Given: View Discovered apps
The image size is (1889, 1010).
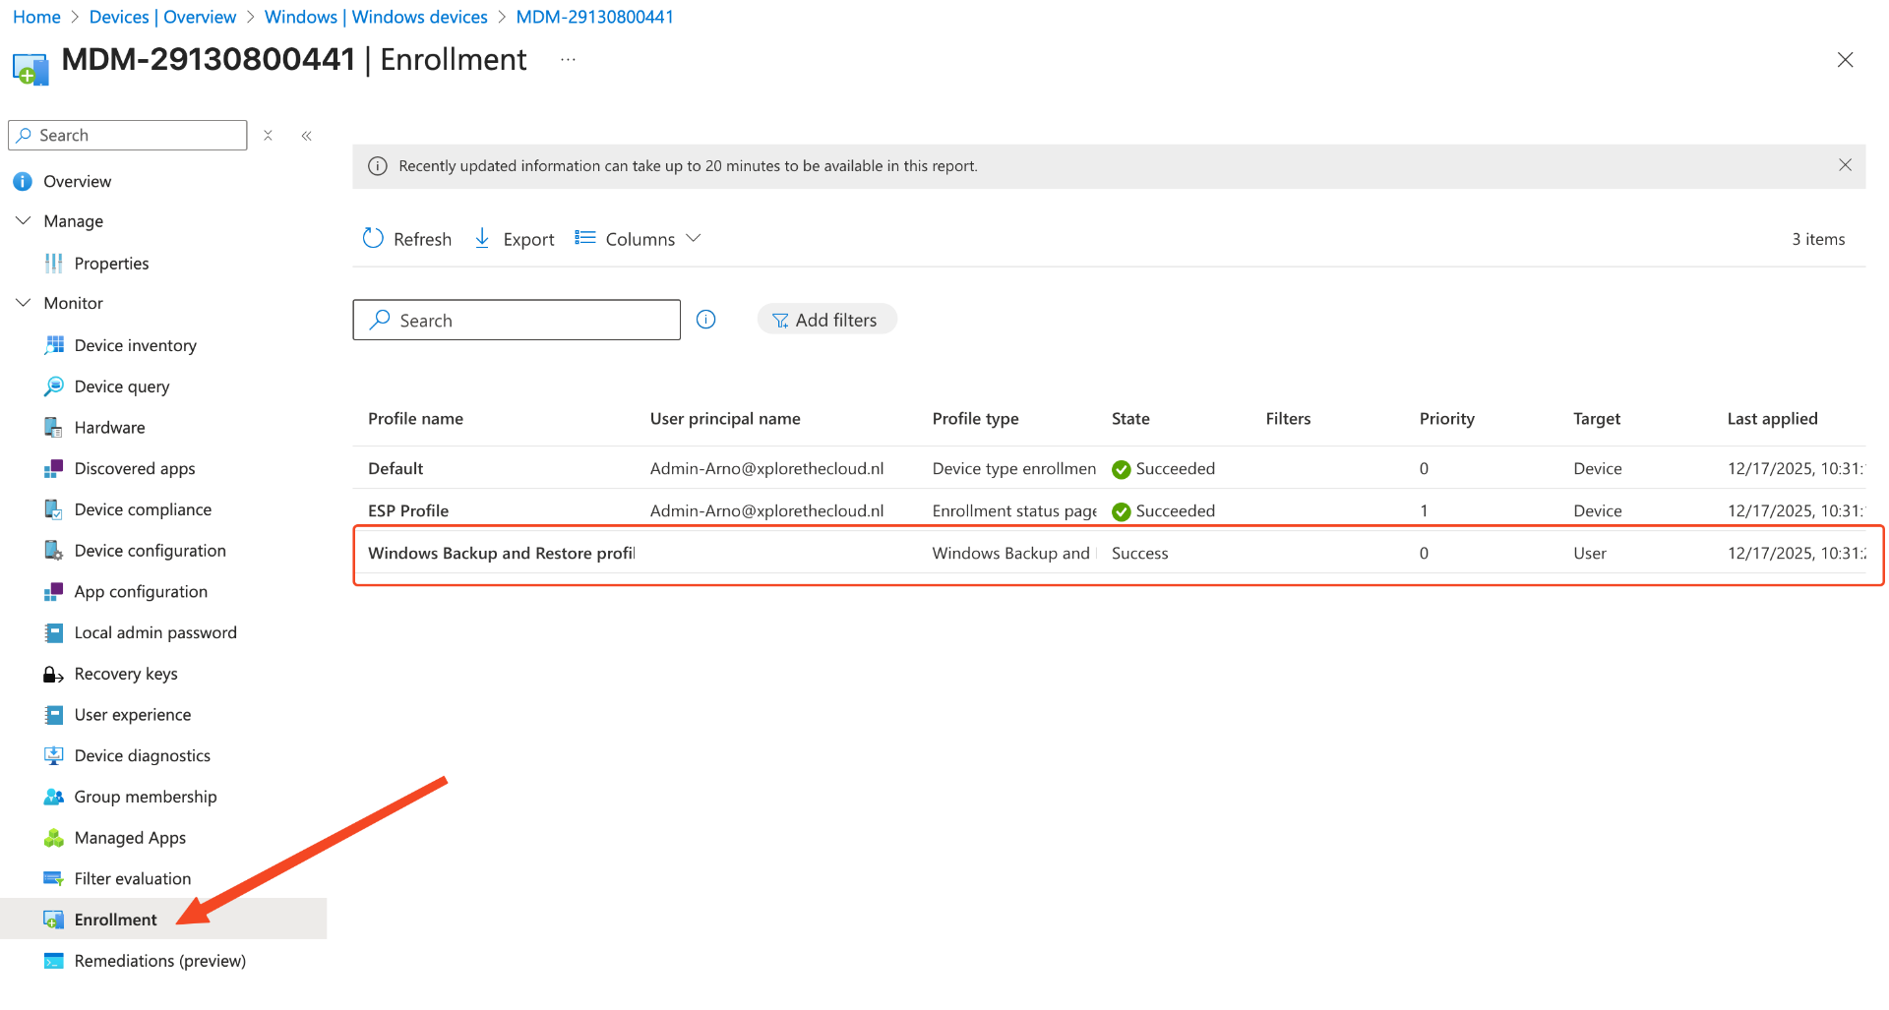Looking at the screenshot, I should [134, 468].
